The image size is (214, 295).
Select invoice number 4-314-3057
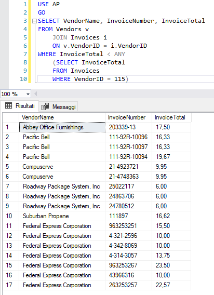128,256
